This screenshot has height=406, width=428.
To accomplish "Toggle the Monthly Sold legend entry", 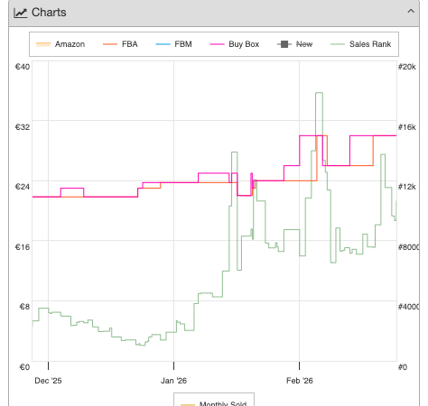I will pos(214,403).
